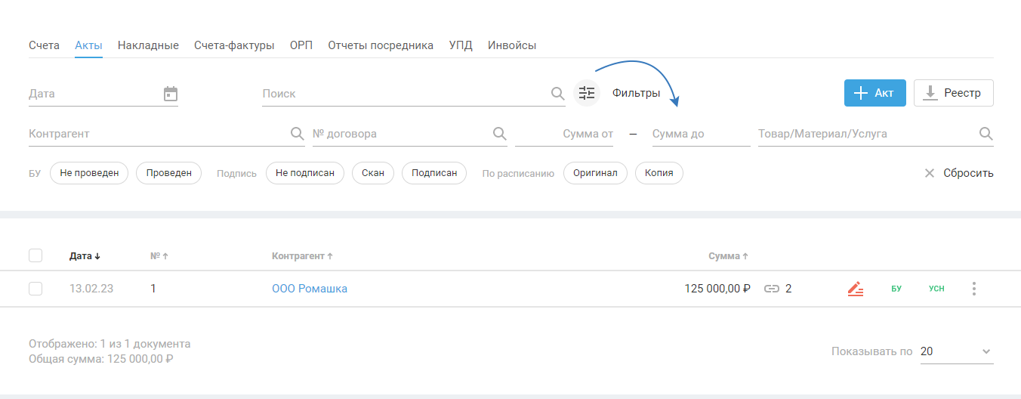1021x399 pixels.
Task: Click the linked documents chain icon
Action: (771, 289)
